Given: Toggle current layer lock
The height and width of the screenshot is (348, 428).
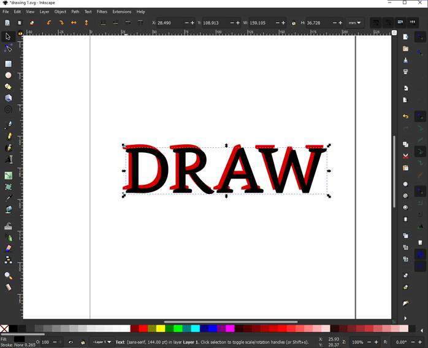Looking at the screenshot, I should (83, 342).
